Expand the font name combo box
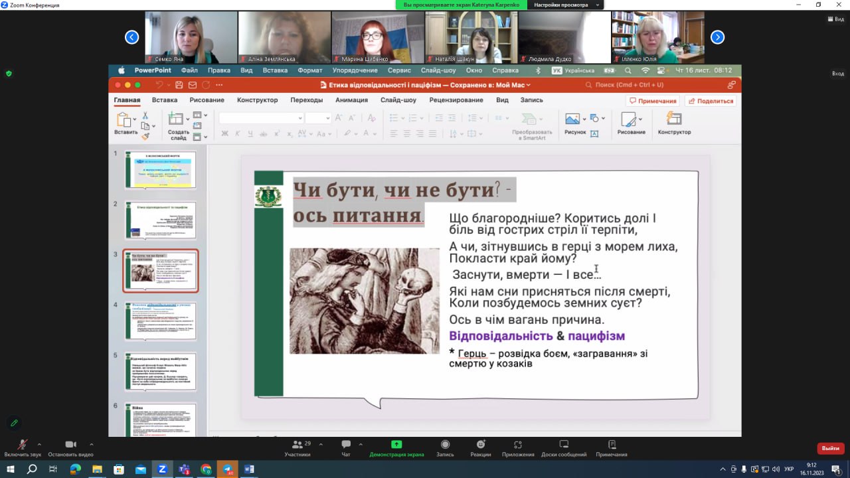Image resolution: width=850 pixels, height=478 pixels. (x=299, y=118)
